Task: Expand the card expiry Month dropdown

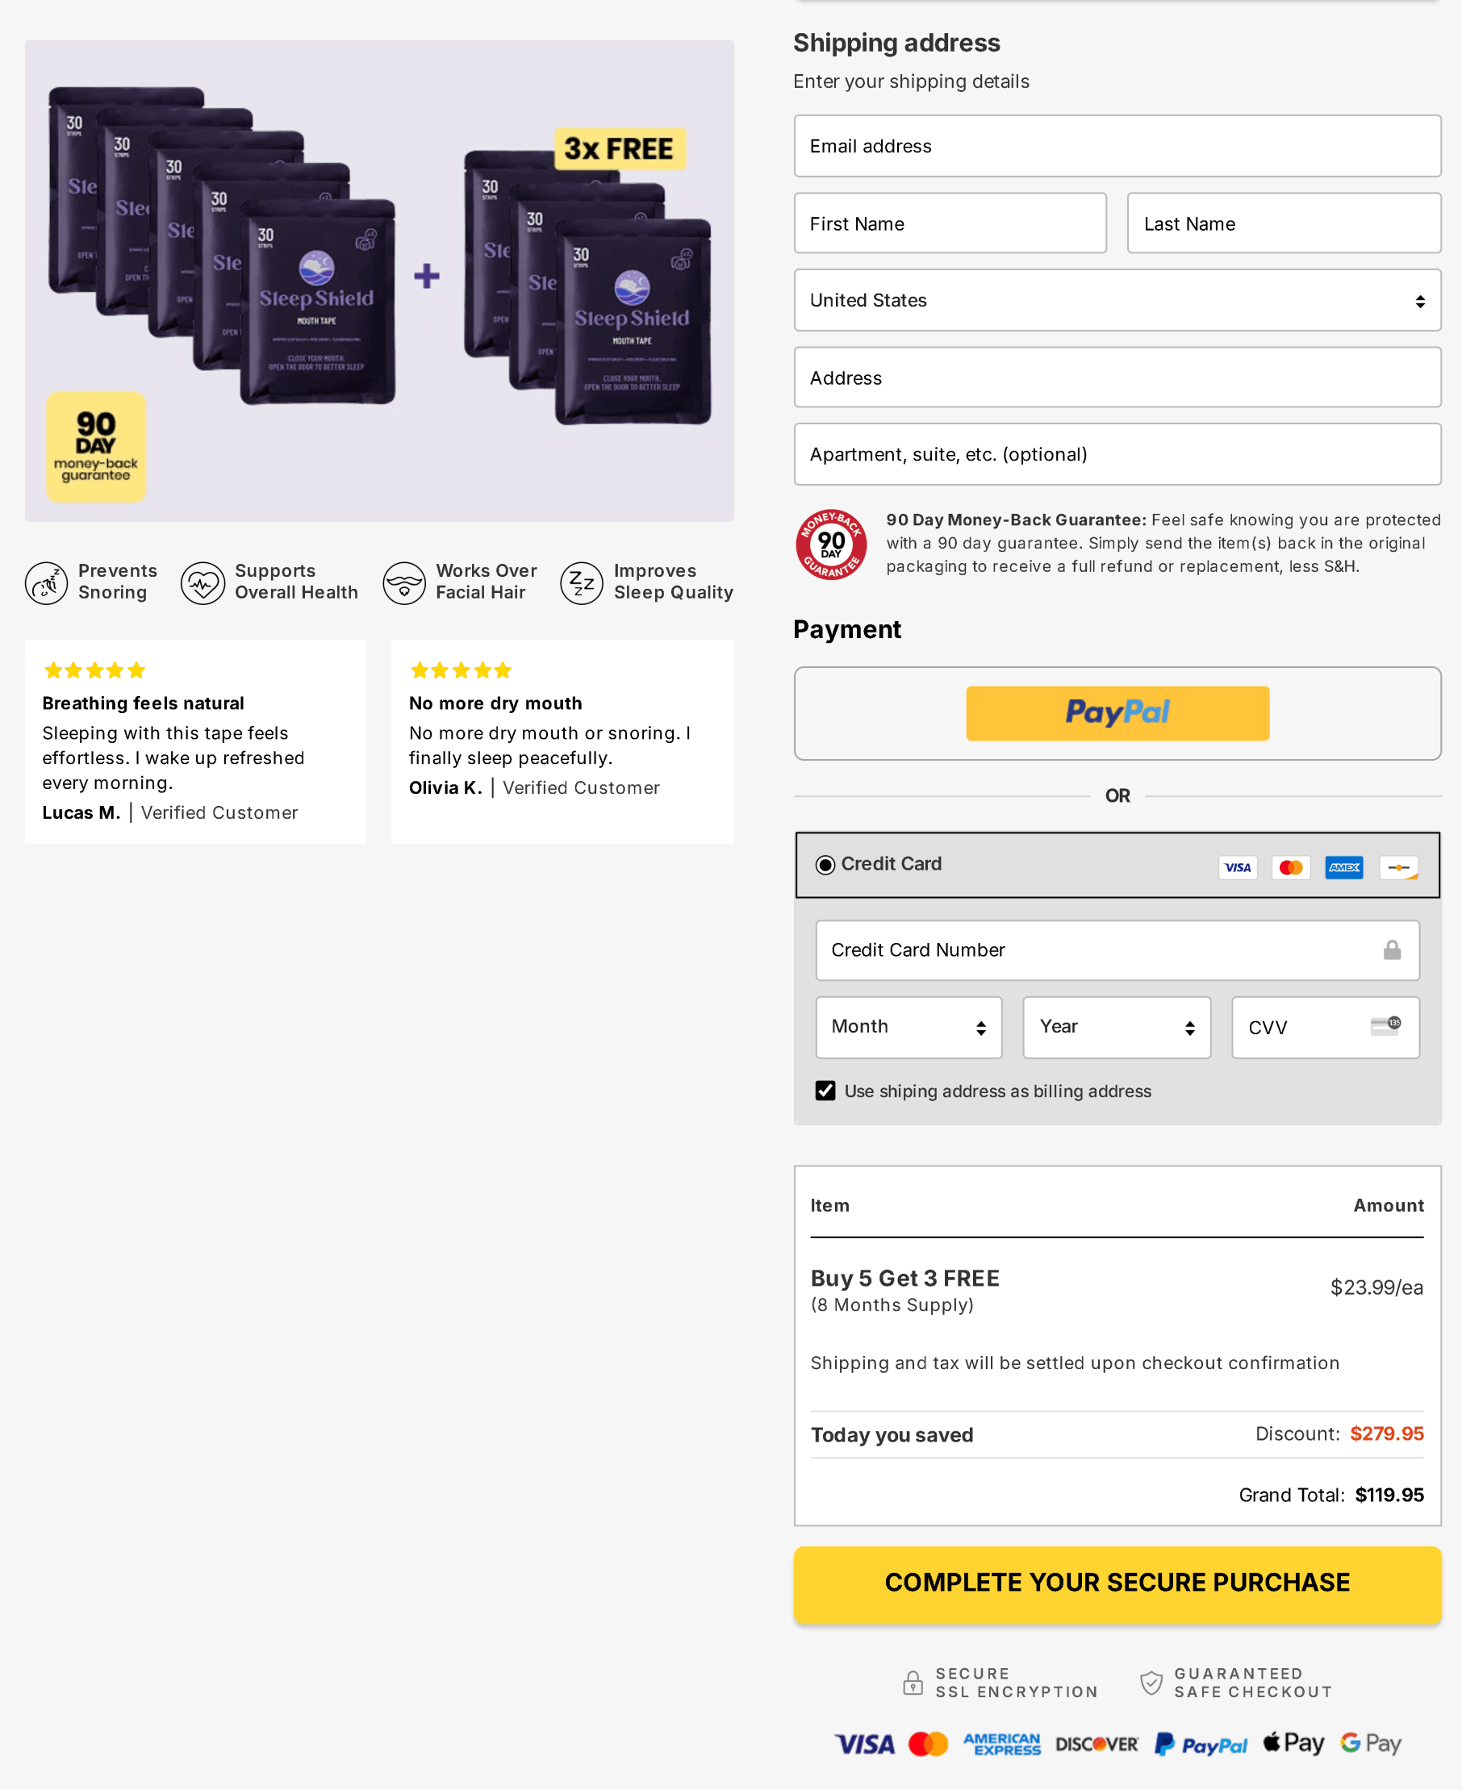Action: pyautogui.click(x=909, y=1027)
